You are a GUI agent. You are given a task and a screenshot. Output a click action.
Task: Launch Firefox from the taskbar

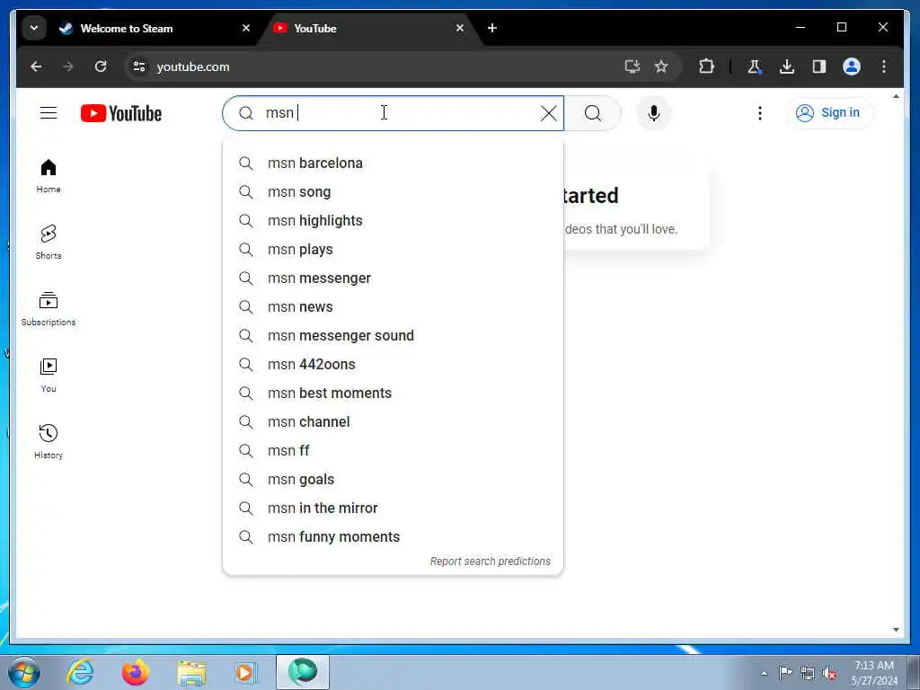click(136, 672)
